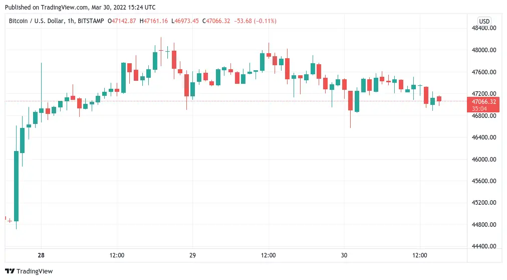Screen dimensions: 507x280
Task: Click the low value L46973.45
Action: click(185, 21)
